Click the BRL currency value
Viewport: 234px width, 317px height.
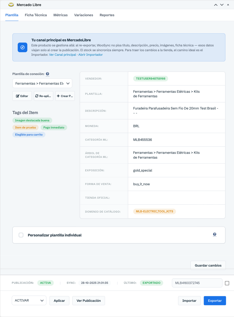(x=136, y=126)
